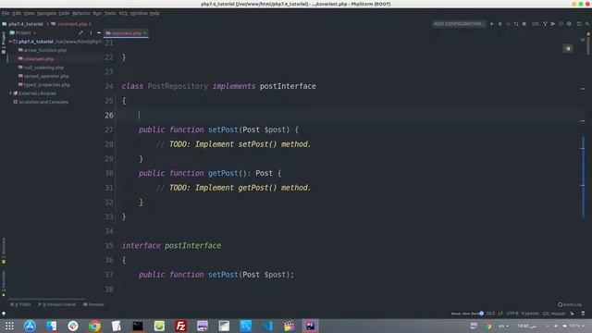Open null_coalesing.php in project tree
592x333 pixels.
pos(43,68)
